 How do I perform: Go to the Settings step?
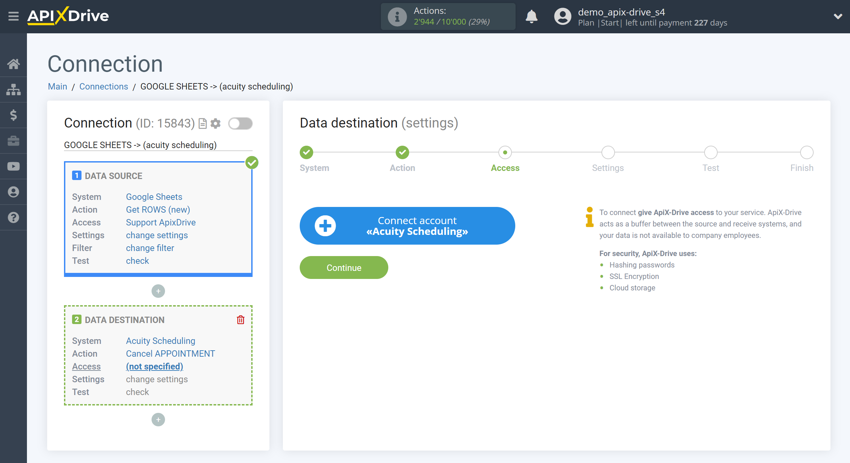coord(608,152)
